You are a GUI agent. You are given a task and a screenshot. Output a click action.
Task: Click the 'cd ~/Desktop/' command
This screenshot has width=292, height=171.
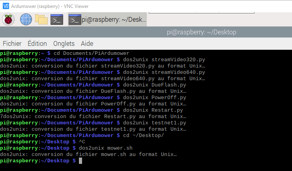144,135
